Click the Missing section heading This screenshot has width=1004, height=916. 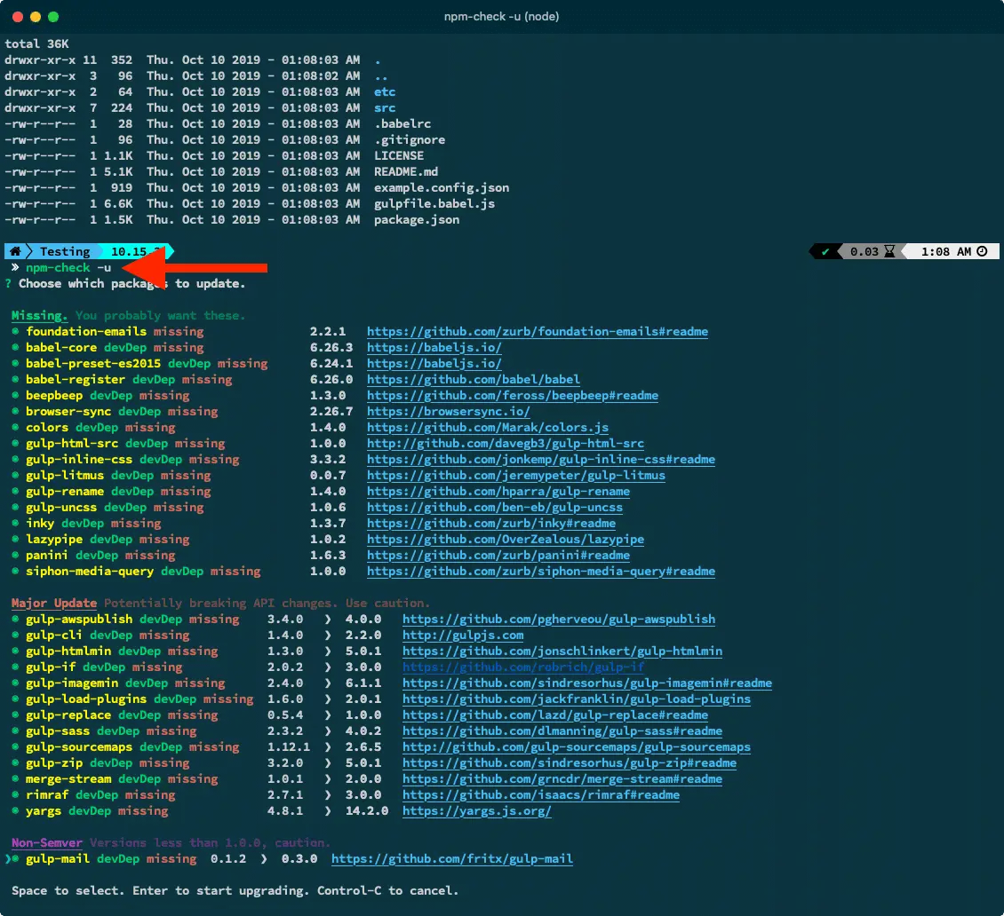[40, 315]
